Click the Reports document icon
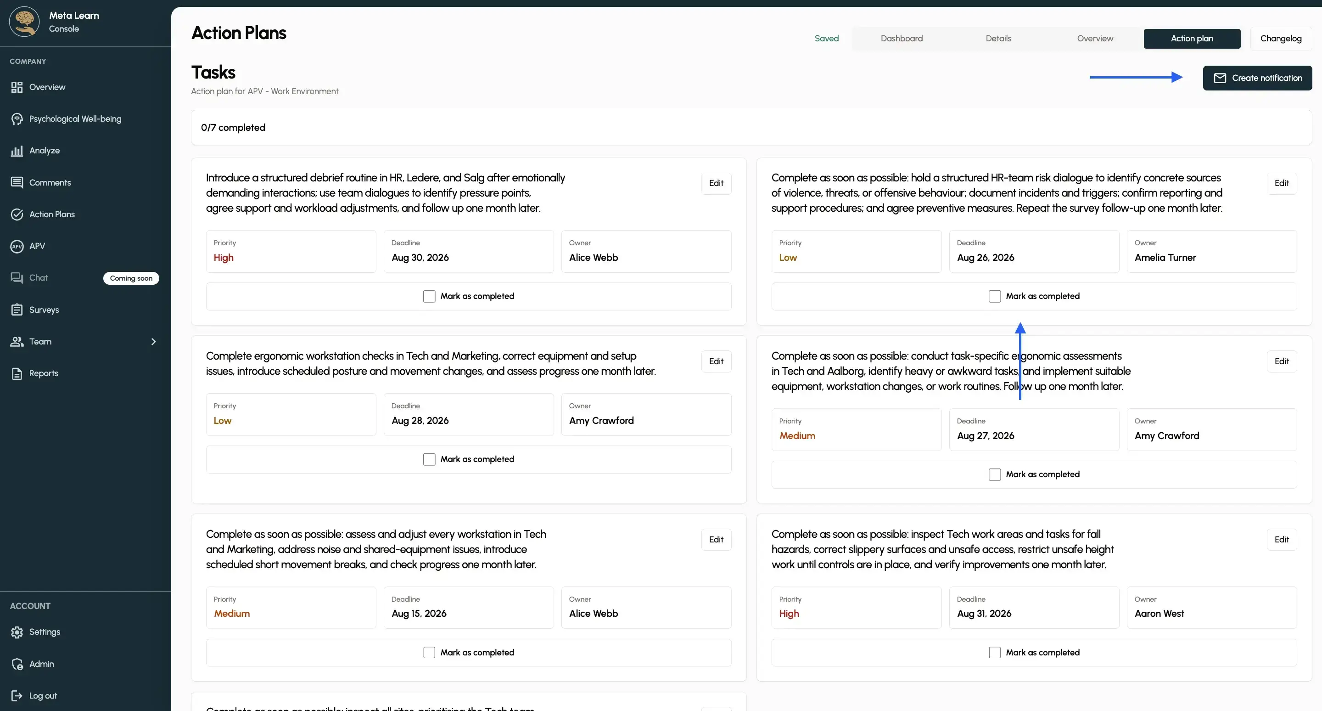The width and height of the screenshot is (1322, 711). [x=17, y=374]
